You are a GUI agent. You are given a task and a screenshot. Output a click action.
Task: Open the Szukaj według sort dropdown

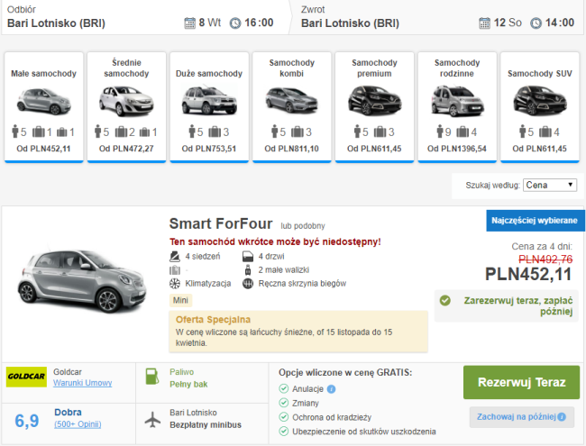550,185
